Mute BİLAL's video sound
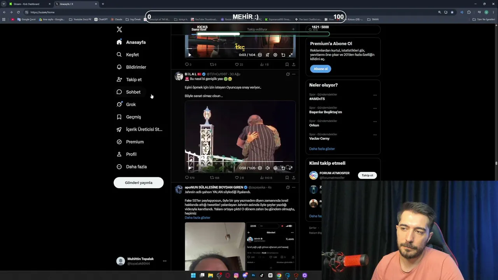Screen dimensions: 498x280 pos(268,168)
